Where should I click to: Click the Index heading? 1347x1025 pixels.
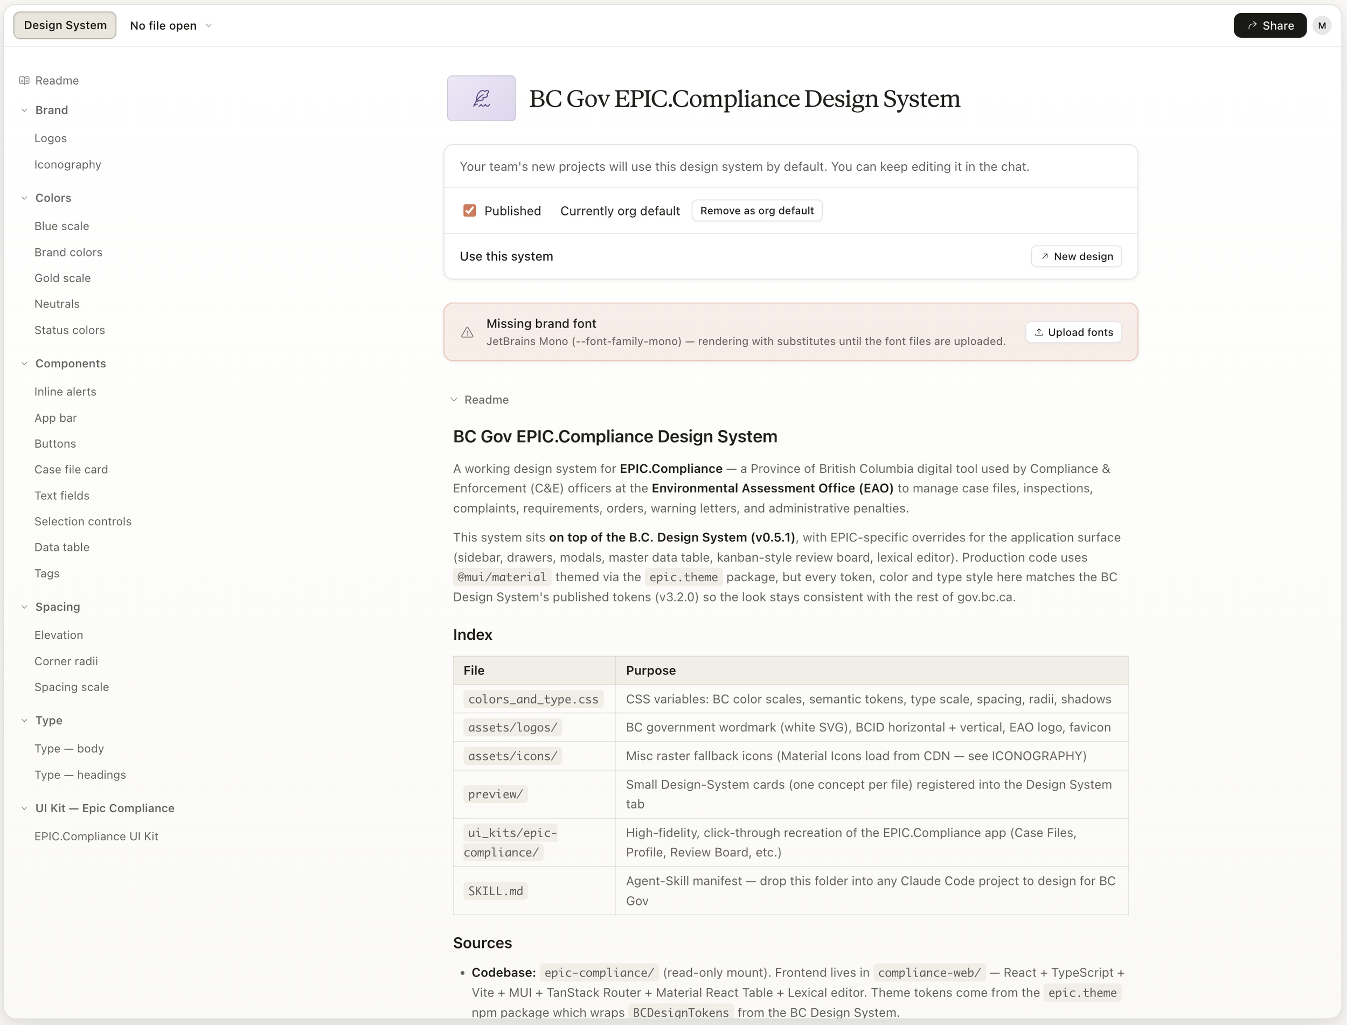click(473, 635)
